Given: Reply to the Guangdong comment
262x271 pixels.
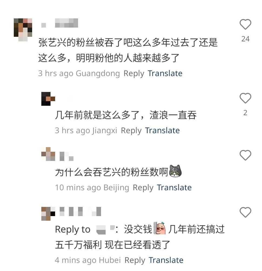Looking at the screenshot, I should (134, 74).
